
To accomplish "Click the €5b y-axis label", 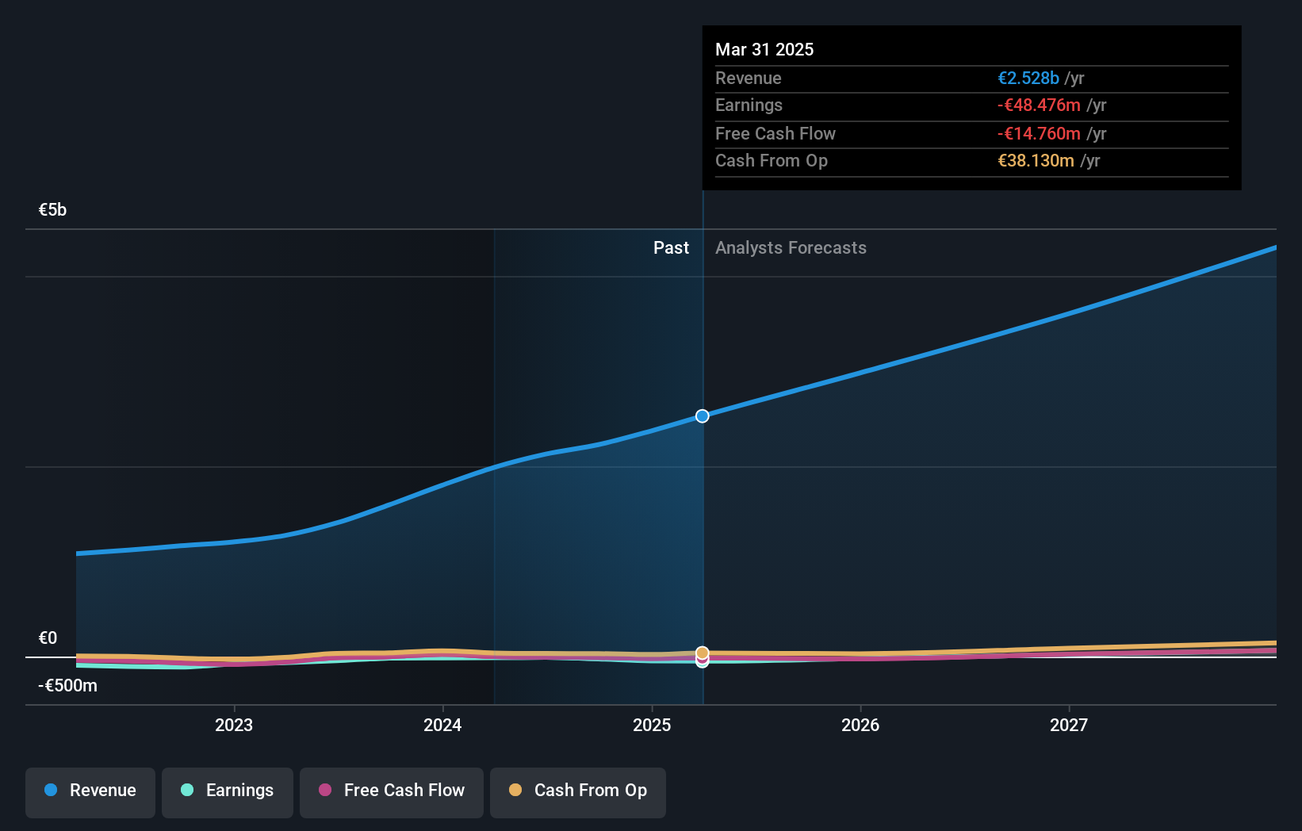I will 52,210.
